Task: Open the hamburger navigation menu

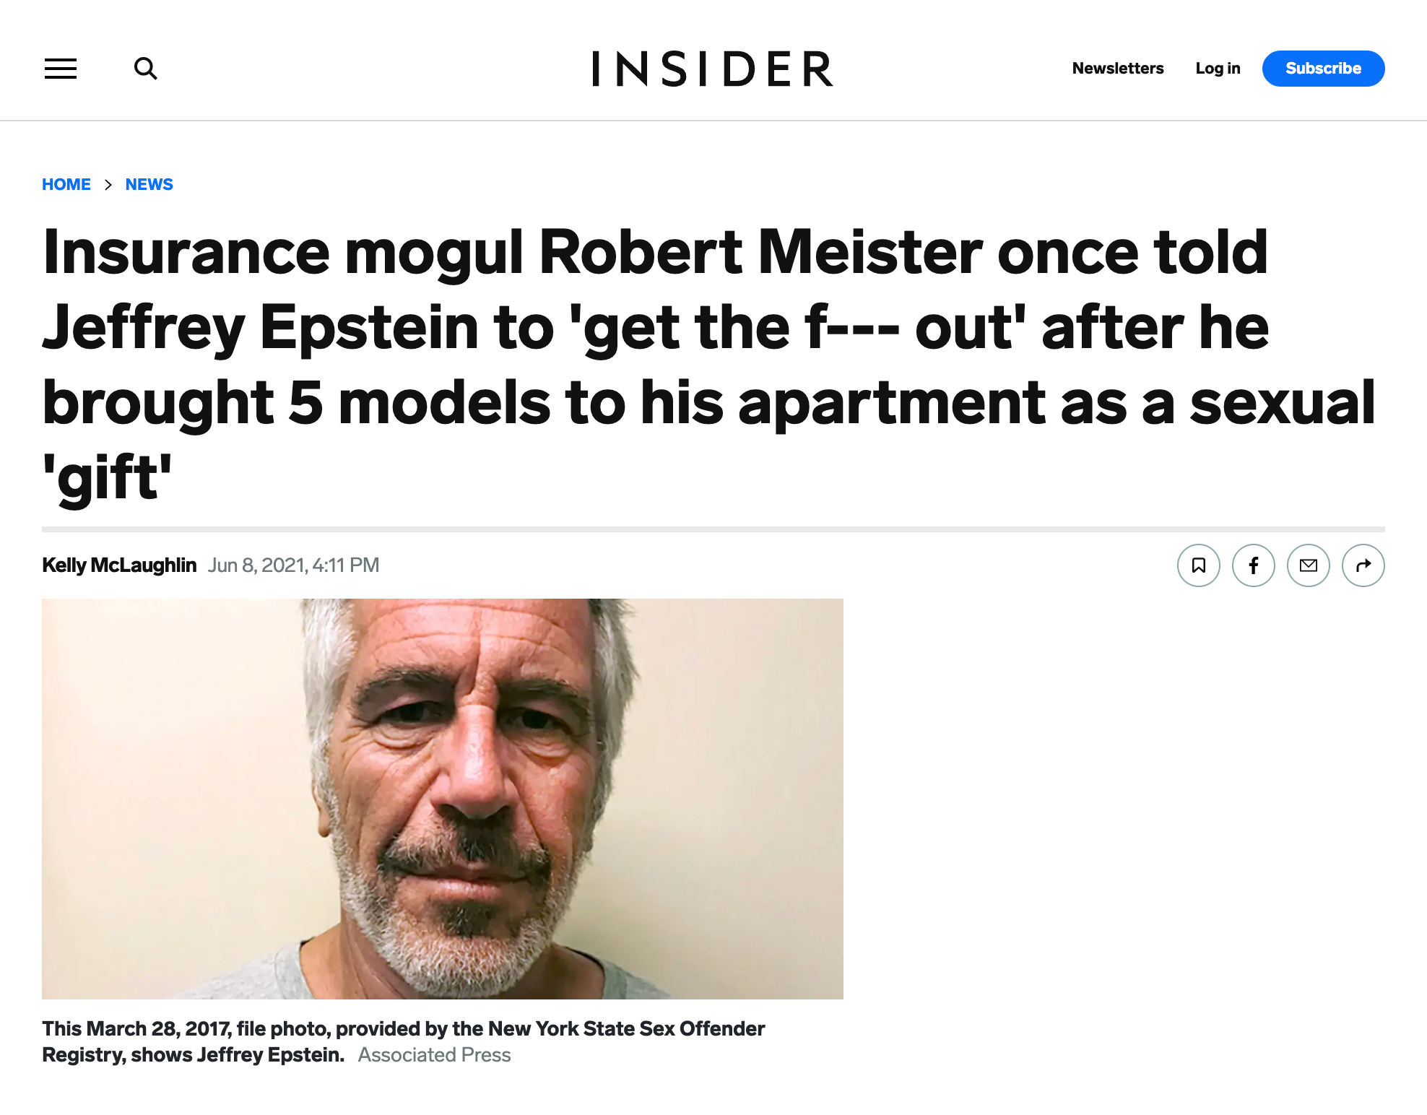Action: coord(61,69)
